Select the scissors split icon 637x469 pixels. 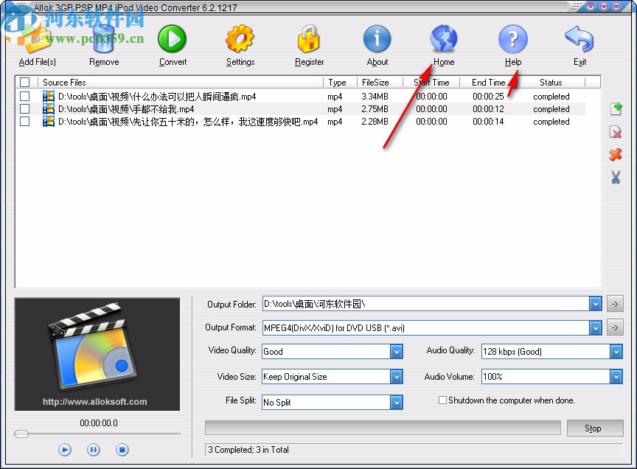tap(616, 177)
